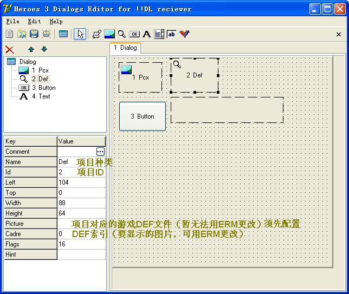Open the Help menu
The height and width of the screenshot is (294, 349).
pyautogui.click(x=56, y=21)
